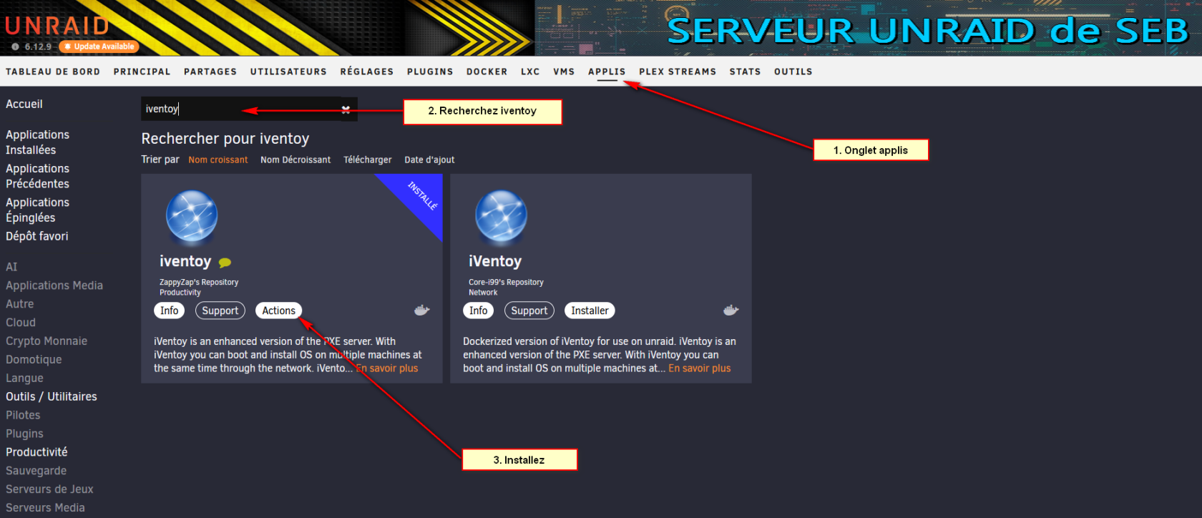Viewport: 1202px width, 518px height.
Task: Click the ZappyZap's Repository text
Action: 199,283
